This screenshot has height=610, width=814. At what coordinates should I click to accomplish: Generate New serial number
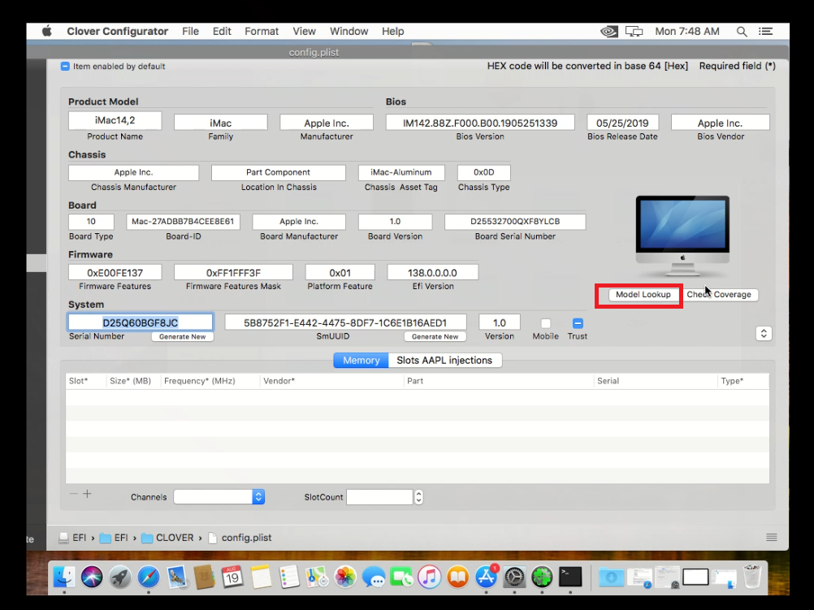[x=182, y=336]
